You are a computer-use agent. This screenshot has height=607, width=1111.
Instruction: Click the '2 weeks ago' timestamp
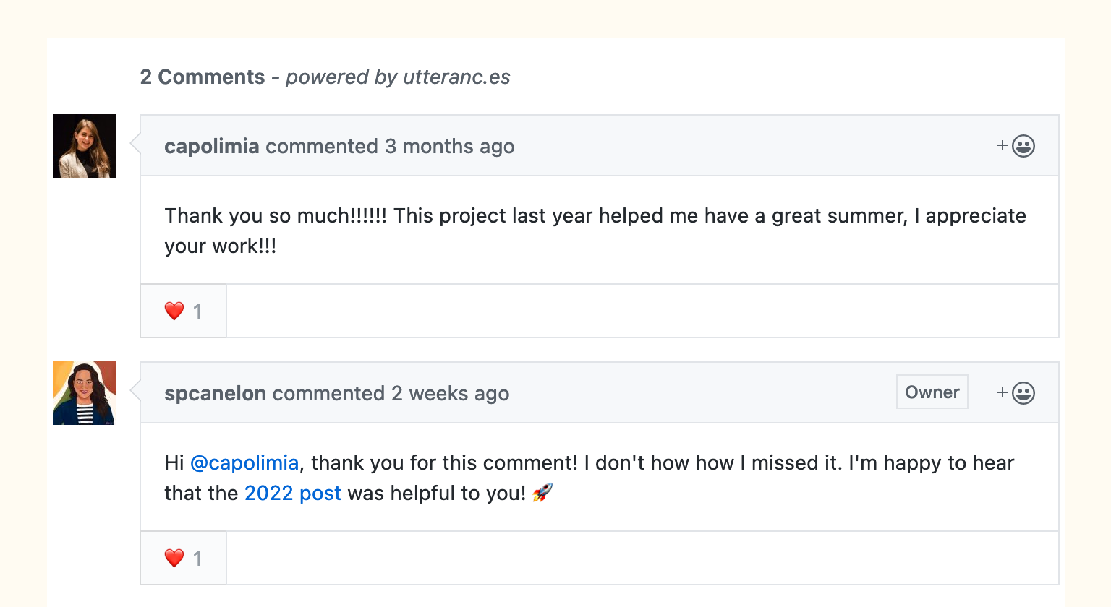(450, 393)
